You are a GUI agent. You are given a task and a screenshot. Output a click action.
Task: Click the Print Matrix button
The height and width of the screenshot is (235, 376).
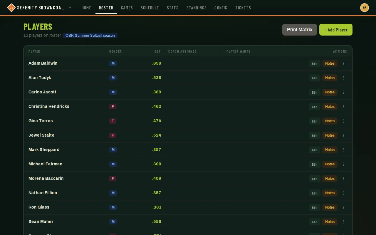(x=300, y=30)
